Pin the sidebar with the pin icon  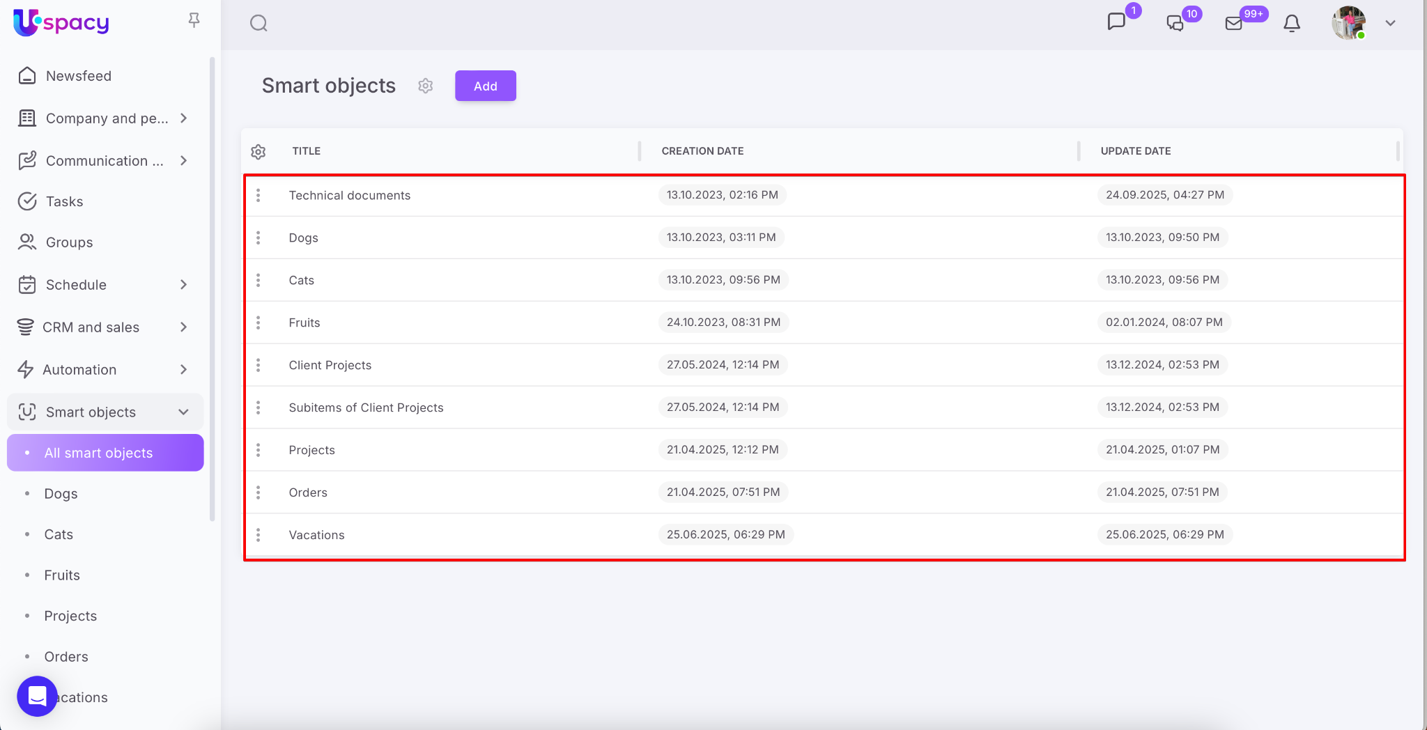click(x=194, y=21)
